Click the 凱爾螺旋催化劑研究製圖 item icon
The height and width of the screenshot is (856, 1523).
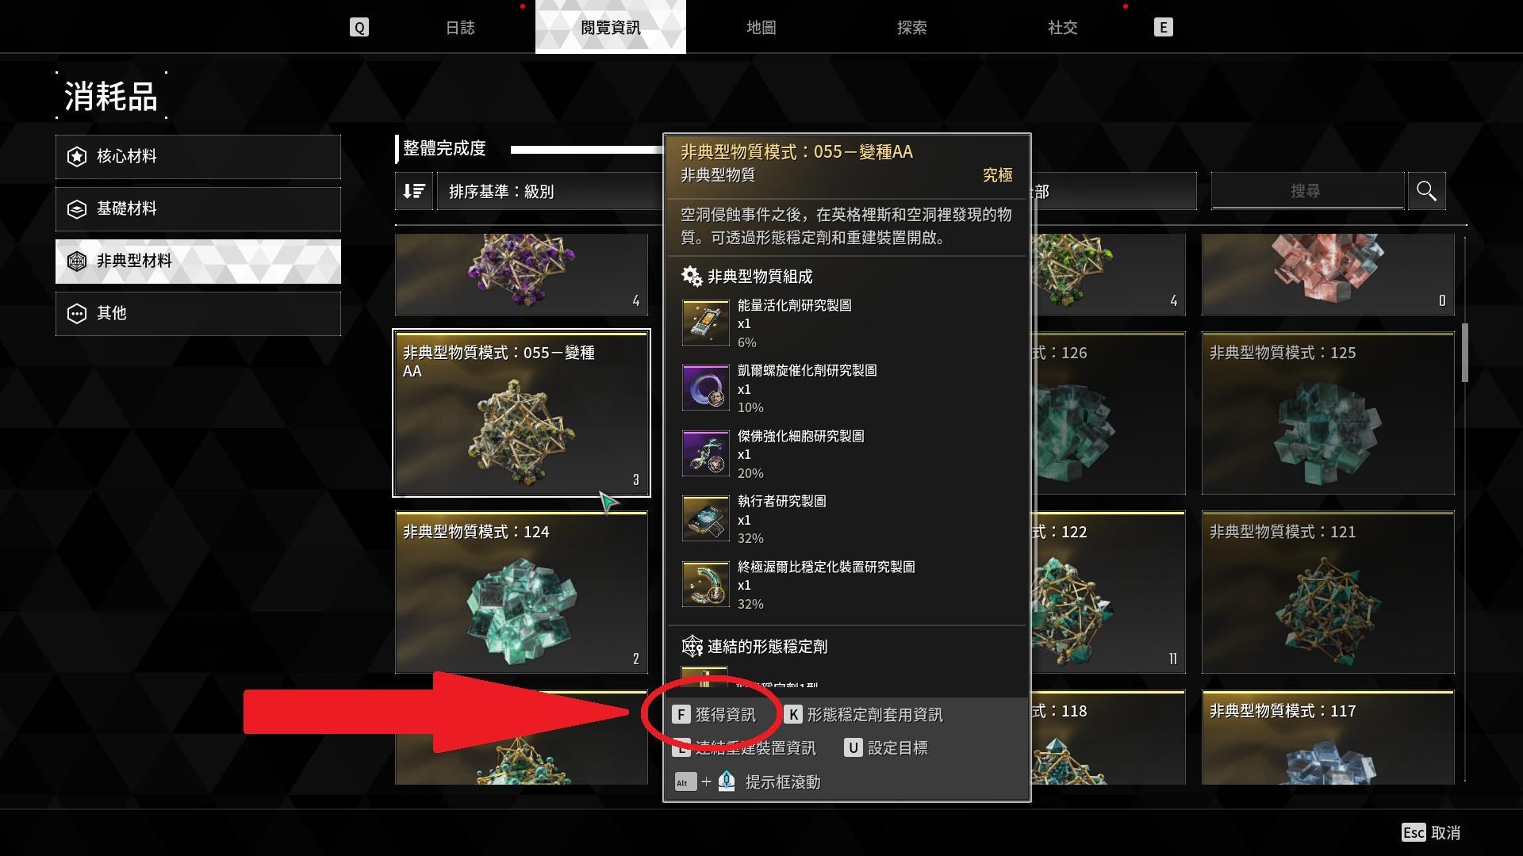pos(705,388)
